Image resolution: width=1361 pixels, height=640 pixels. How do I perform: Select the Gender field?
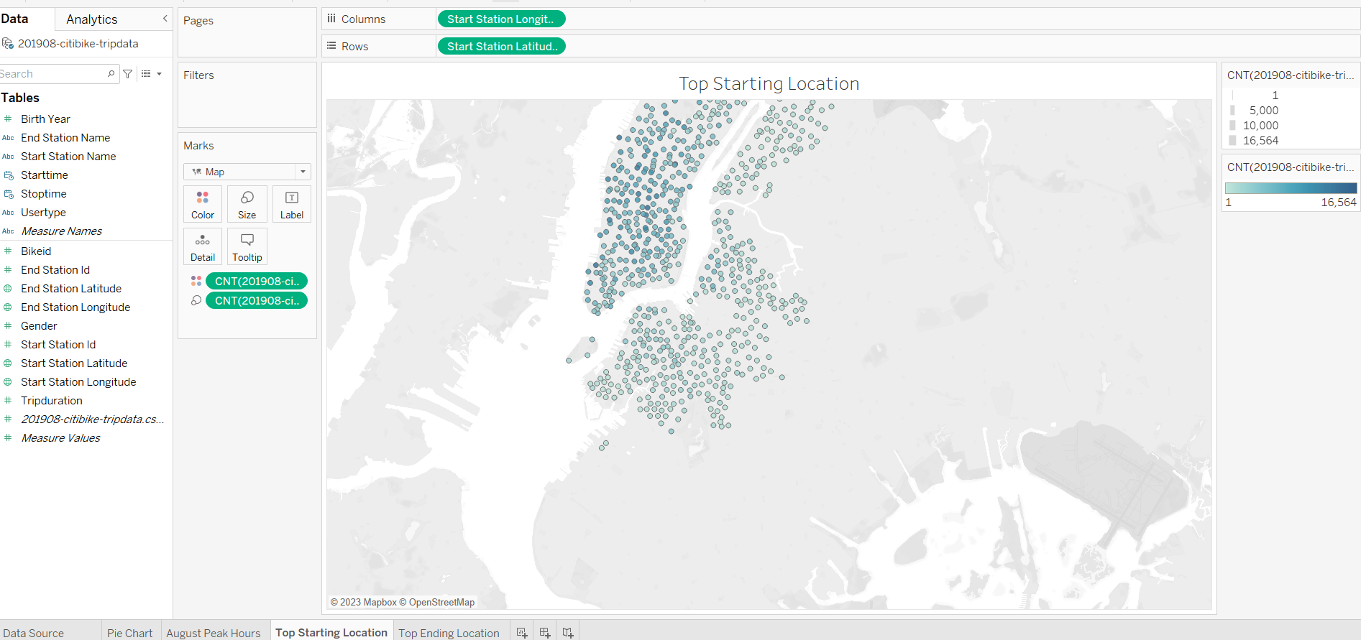tap(39, 326)
